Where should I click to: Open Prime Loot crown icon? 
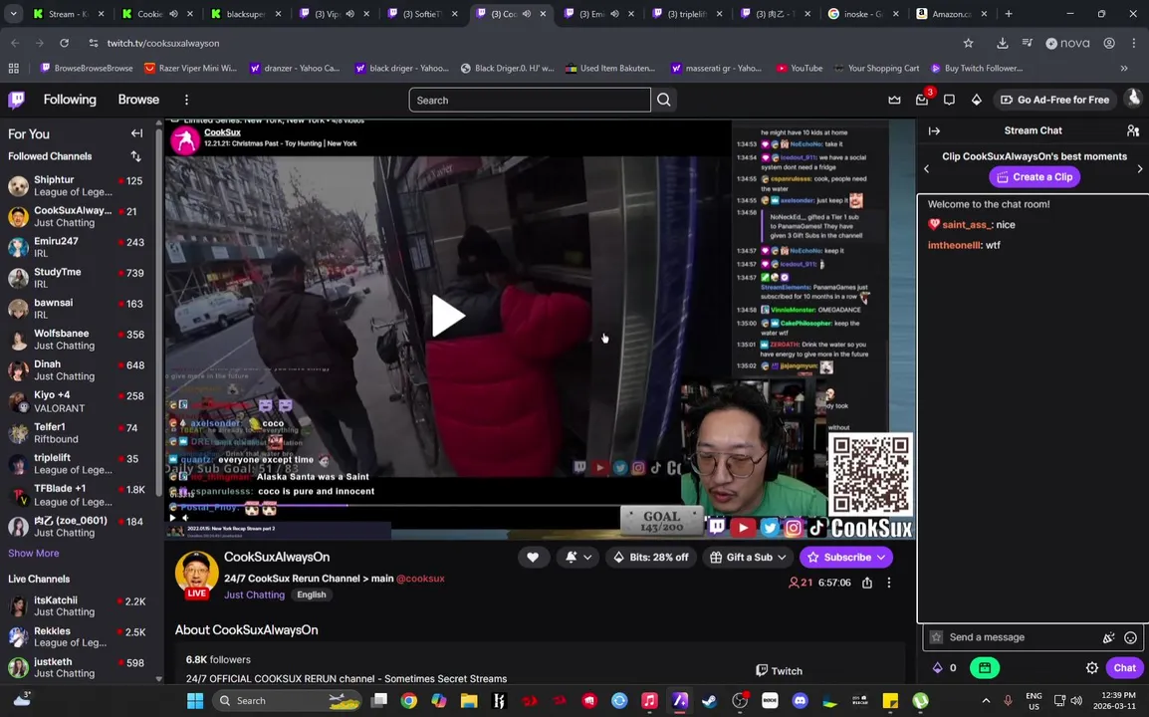point(894,100)
